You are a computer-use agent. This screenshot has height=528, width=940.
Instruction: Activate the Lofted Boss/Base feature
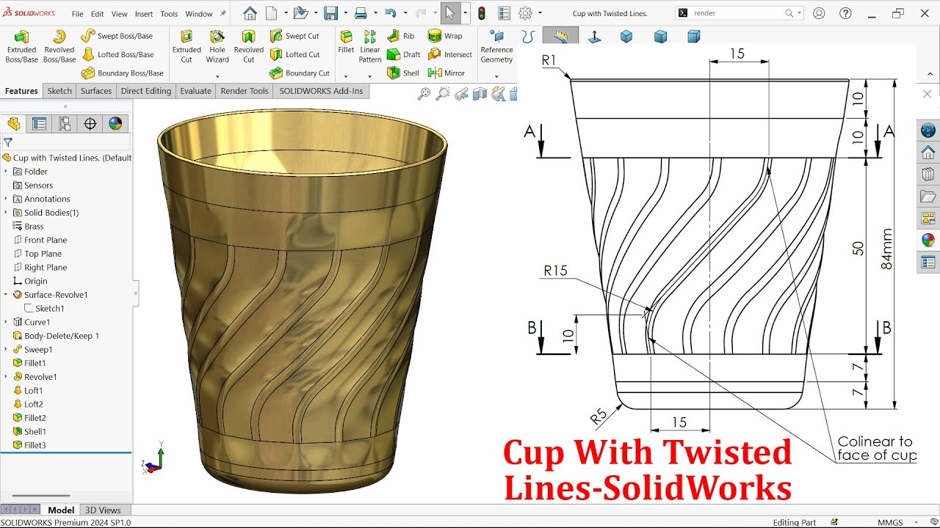click(x=117, y=54)
